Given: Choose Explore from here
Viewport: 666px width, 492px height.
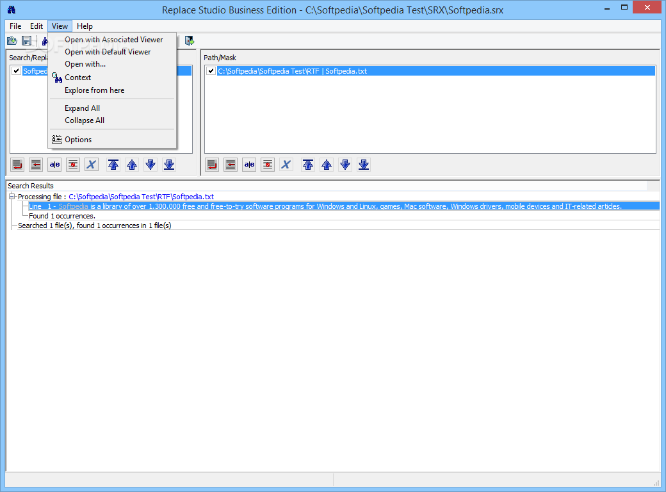Looking at the screenshot, I should 112,90.
